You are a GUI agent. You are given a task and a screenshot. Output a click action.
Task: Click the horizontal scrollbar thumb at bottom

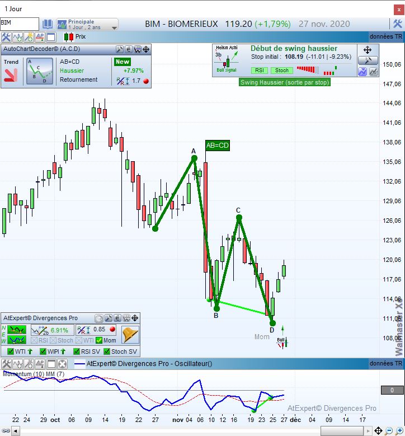point(342,432)
